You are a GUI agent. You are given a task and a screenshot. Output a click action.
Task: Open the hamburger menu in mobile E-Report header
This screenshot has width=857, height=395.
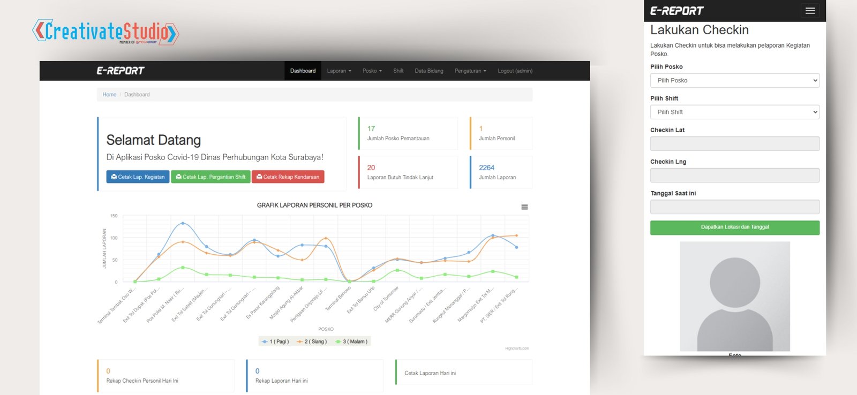pos(810,11)
